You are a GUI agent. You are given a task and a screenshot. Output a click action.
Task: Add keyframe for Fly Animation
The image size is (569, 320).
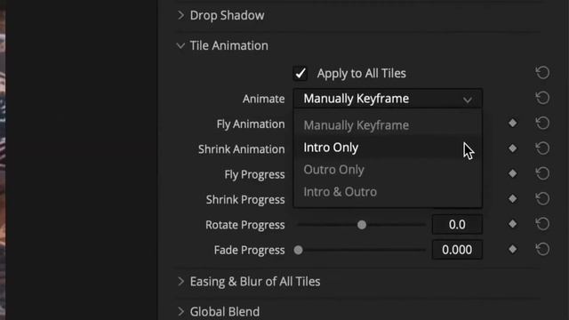pyautogui.click(x=512, y=123)
